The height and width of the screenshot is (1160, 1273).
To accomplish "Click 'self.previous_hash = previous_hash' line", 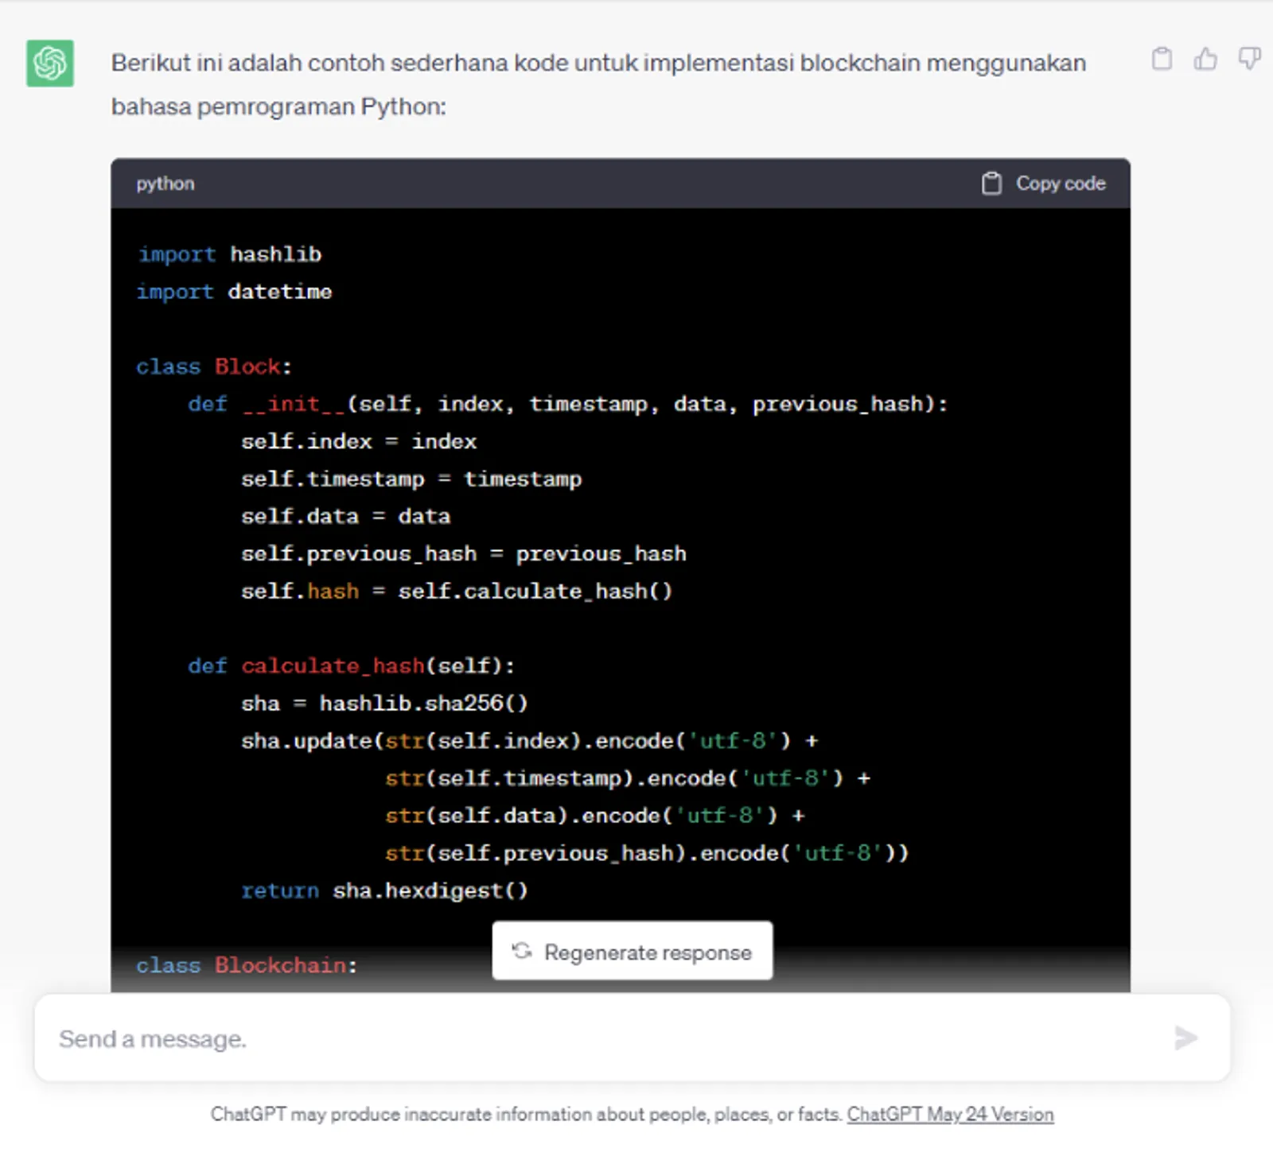I will [464, 553].
